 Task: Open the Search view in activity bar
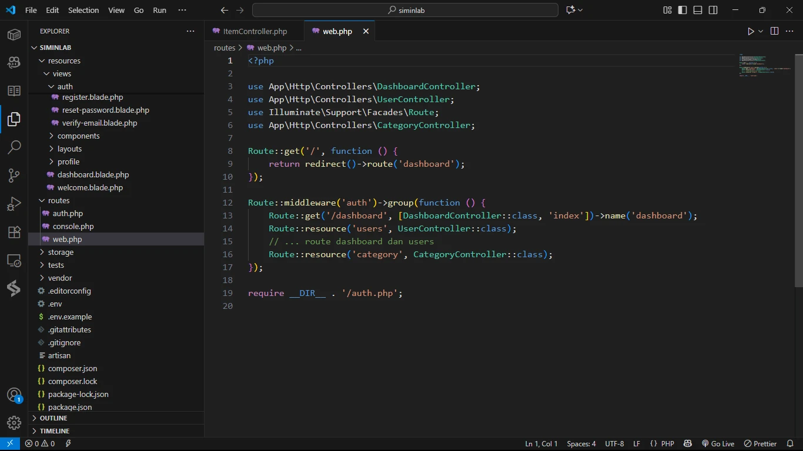click(14, 147)
